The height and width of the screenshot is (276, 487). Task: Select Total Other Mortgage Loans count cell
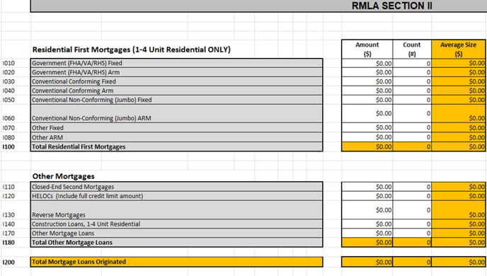pos(412,243)
